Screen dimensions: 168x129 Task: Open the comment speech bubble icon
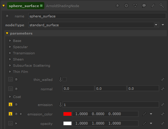coord(144,6)
